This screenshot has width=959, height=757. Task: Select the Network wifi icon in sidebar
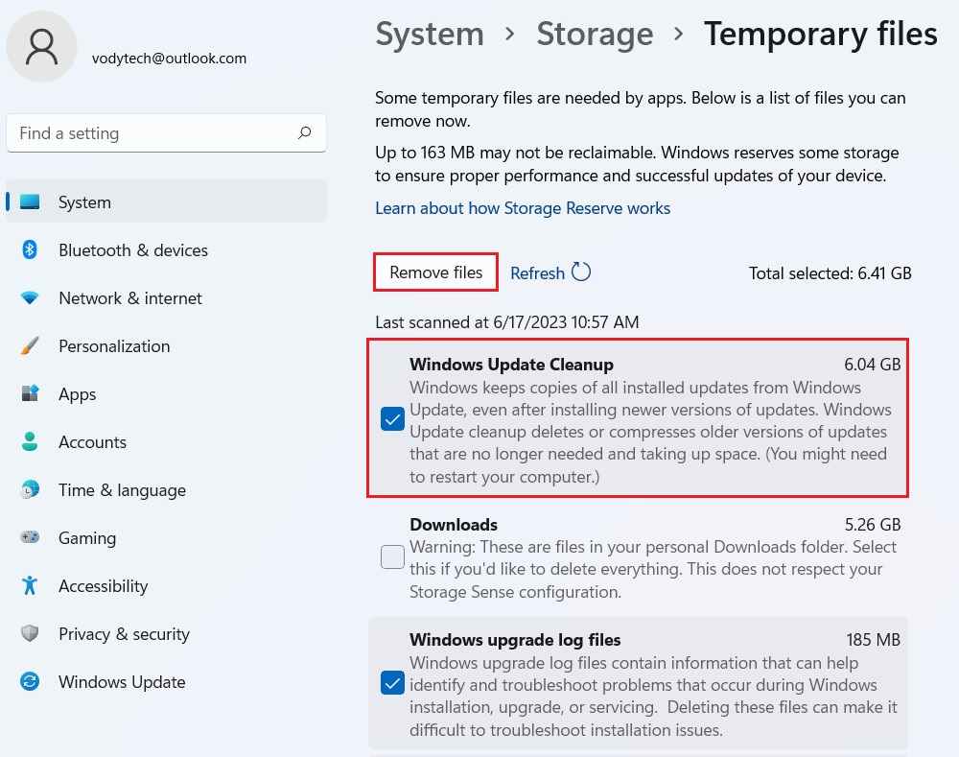(30, 298)
